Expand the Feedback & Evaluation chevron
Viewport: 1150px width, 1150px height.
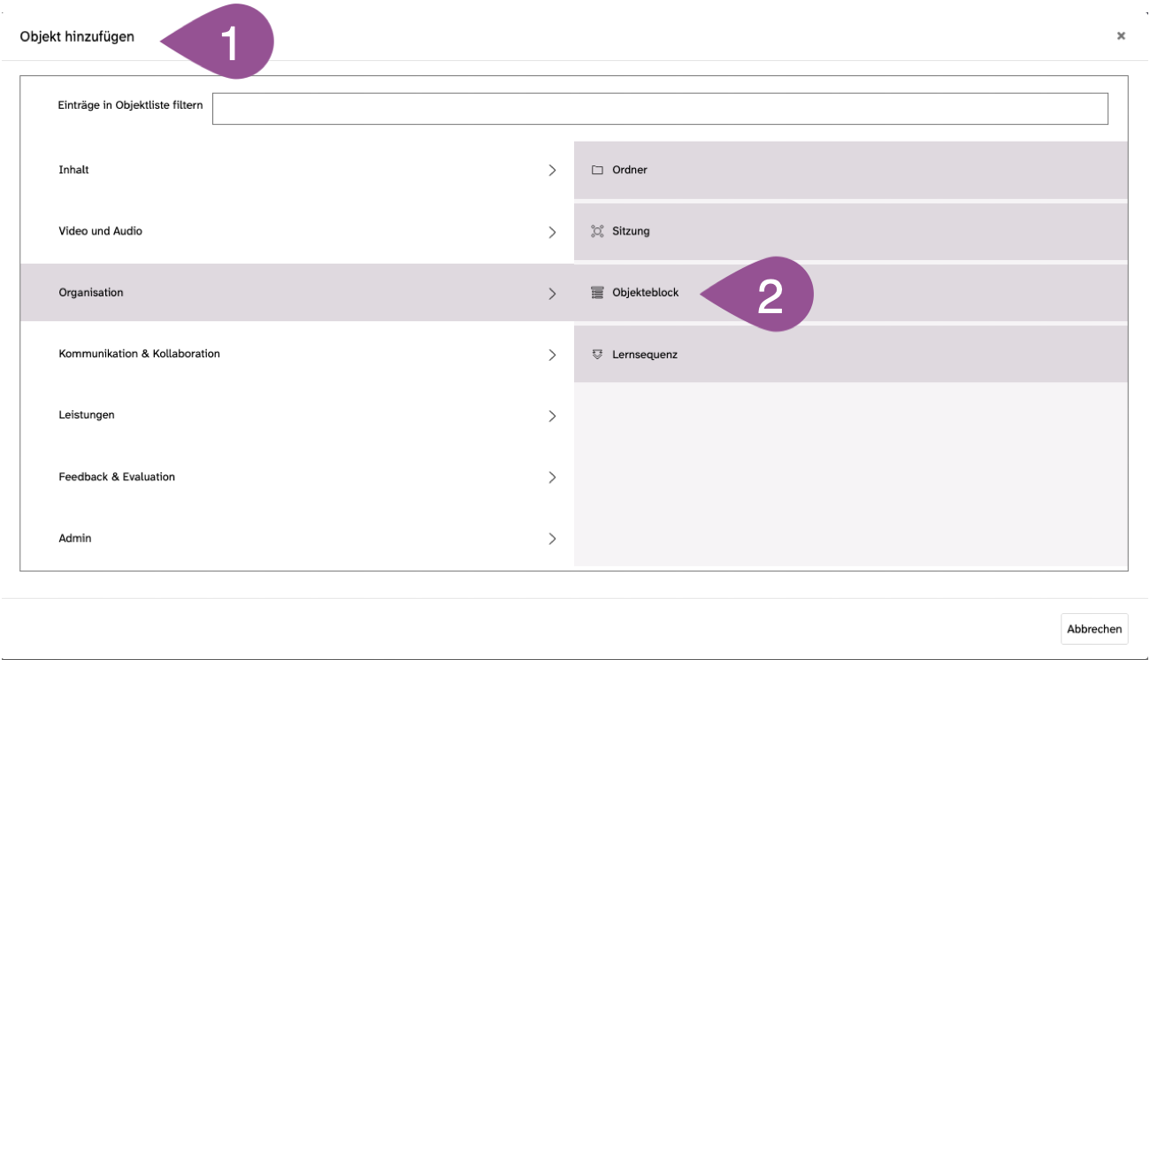click(552, 477)
